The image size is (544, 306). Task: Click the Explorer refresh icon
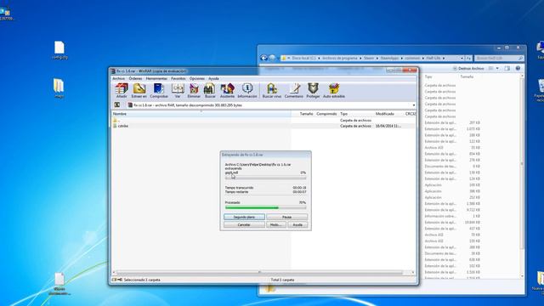coord(468,58)
